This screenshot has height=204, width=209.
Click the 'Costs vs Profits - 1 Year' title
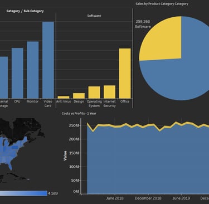coord(79,113)
